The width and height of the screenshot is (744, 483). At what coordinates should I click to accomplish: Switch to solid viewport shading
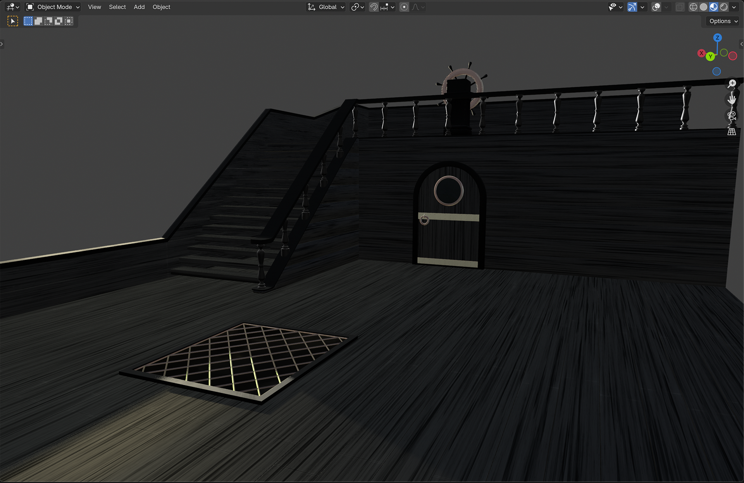tap(703, 7)
